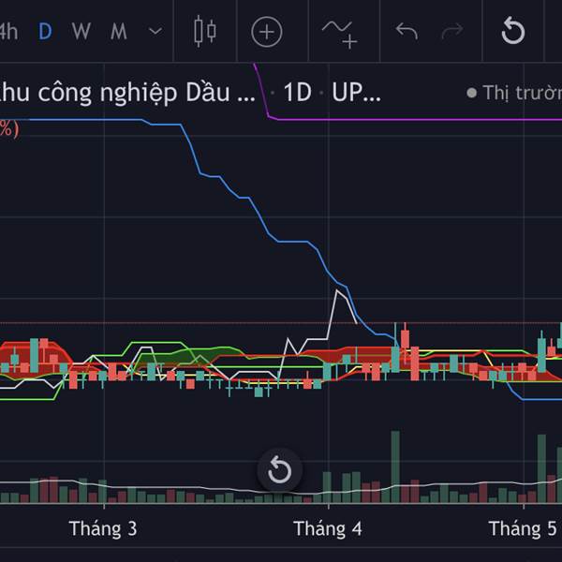Click the redo arrow
This screenshot has width=562, height=562.
tap(452, 31)
